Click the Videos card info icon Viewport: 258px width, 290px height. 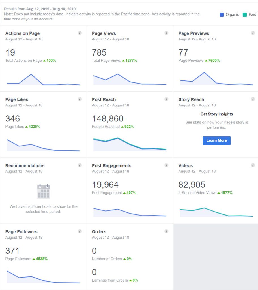pos(253,165)
